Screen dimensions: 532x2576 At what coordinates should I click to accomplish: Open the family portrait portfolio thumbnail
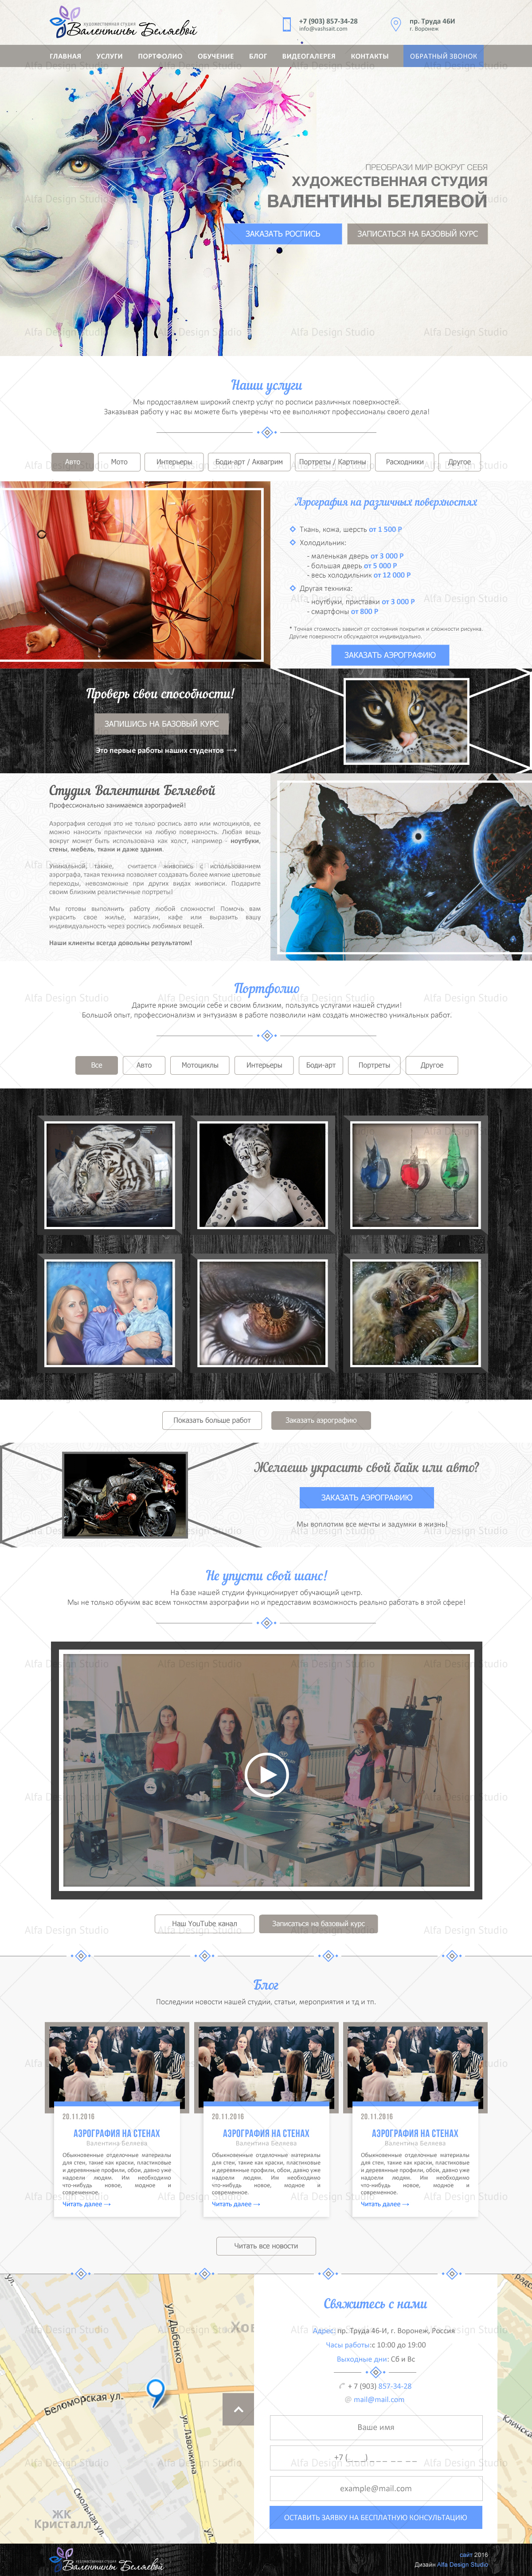tap(110, 1312)
